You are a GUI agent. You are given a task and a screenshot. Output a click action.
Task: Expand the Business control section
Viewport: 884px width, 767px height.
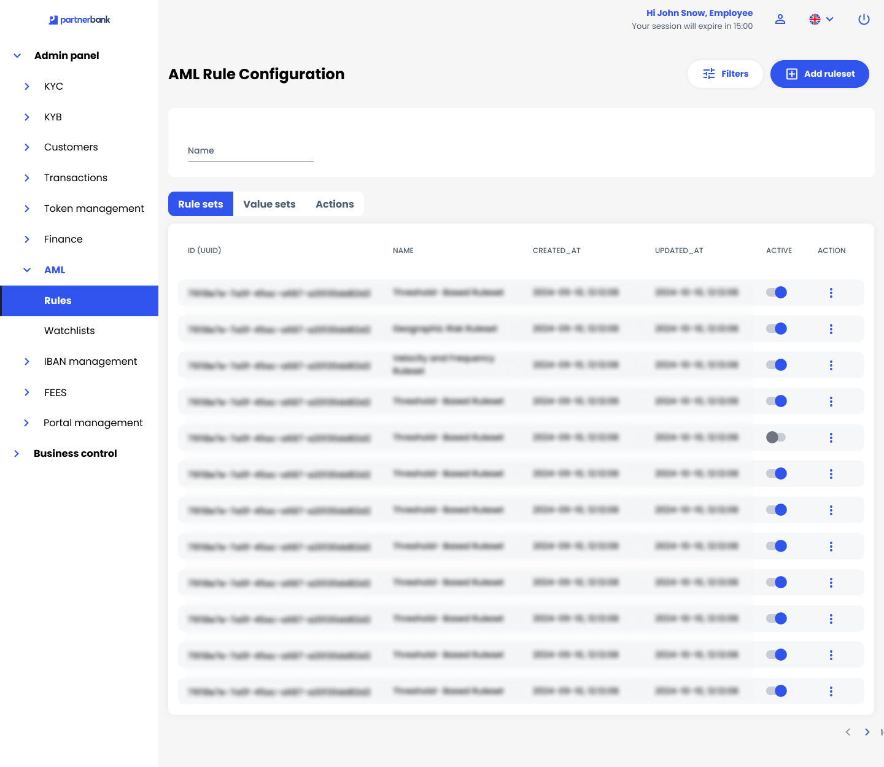coord(75,454)
